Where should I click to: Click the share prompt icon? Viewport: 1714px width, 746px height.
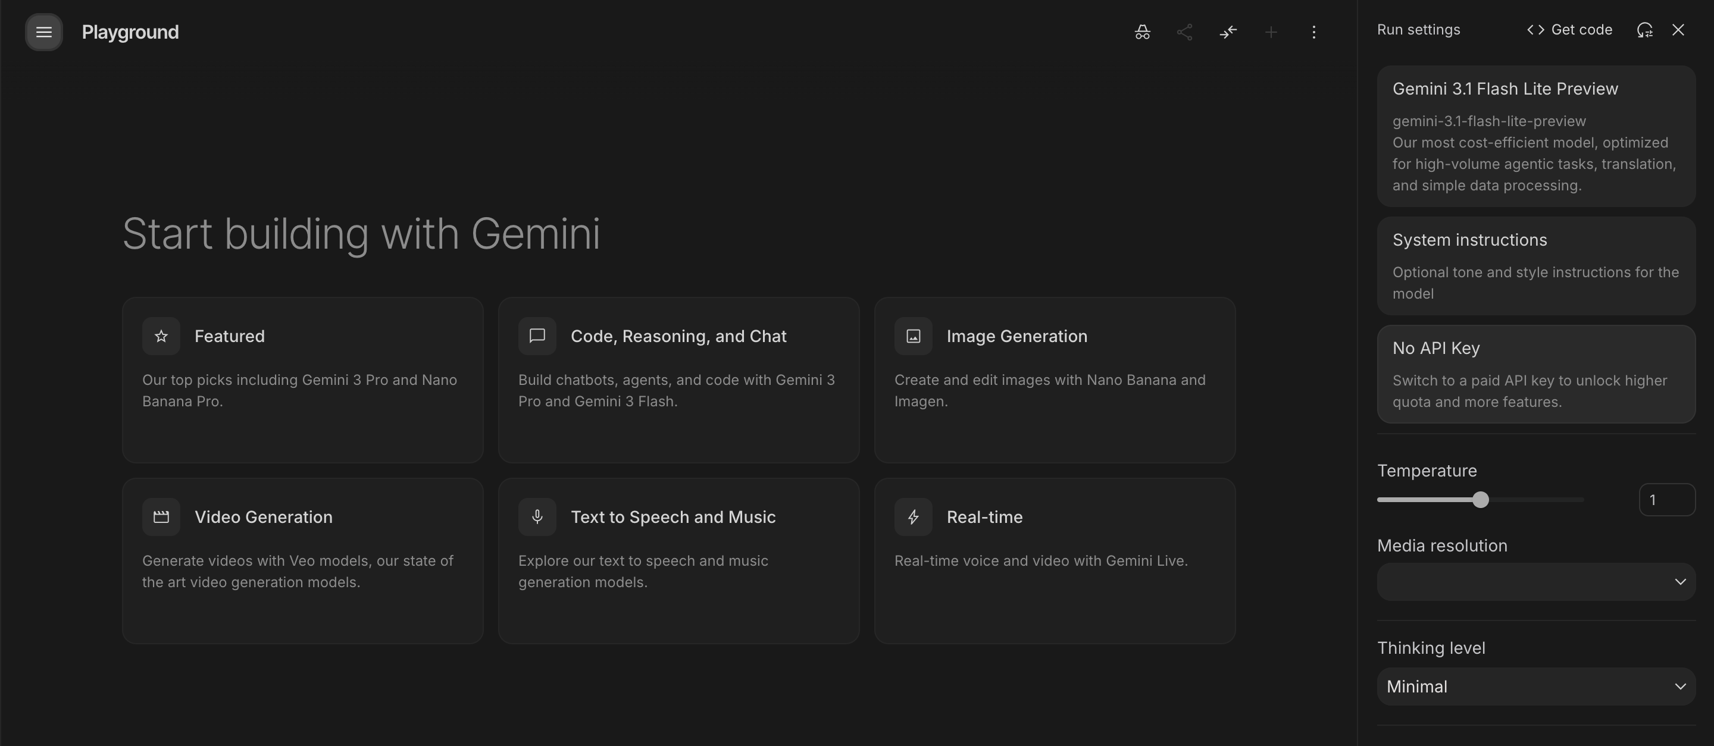pos(1185,32)
